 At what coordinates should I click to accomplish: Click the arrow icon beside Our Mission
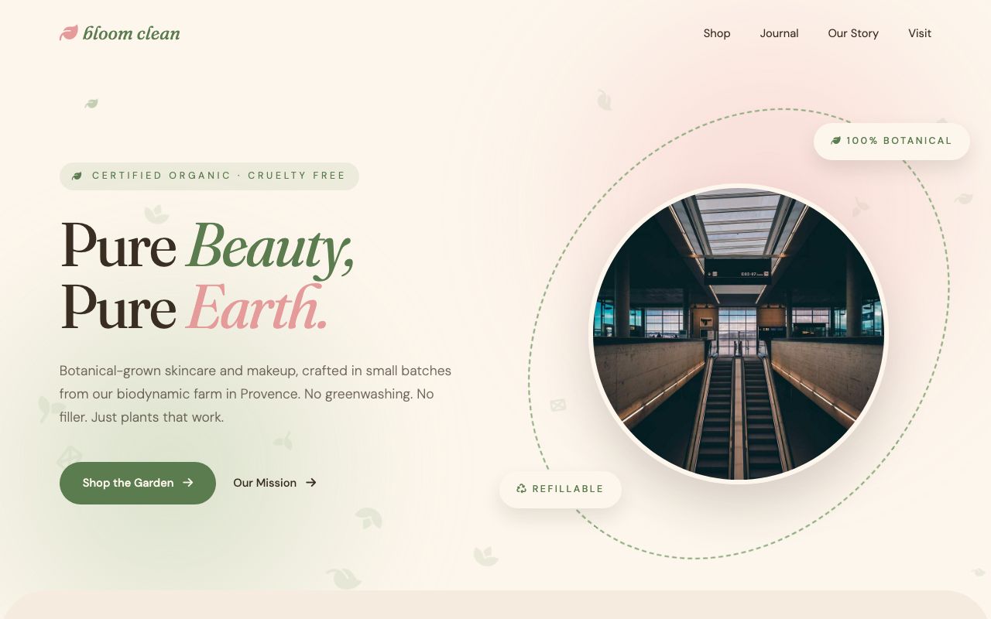(x=311, y=483)
